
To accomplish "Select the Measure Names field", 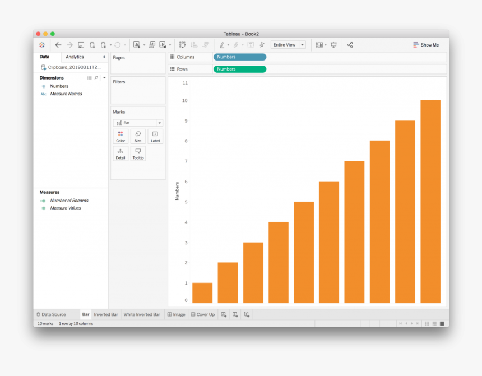I will click(62, 94).
